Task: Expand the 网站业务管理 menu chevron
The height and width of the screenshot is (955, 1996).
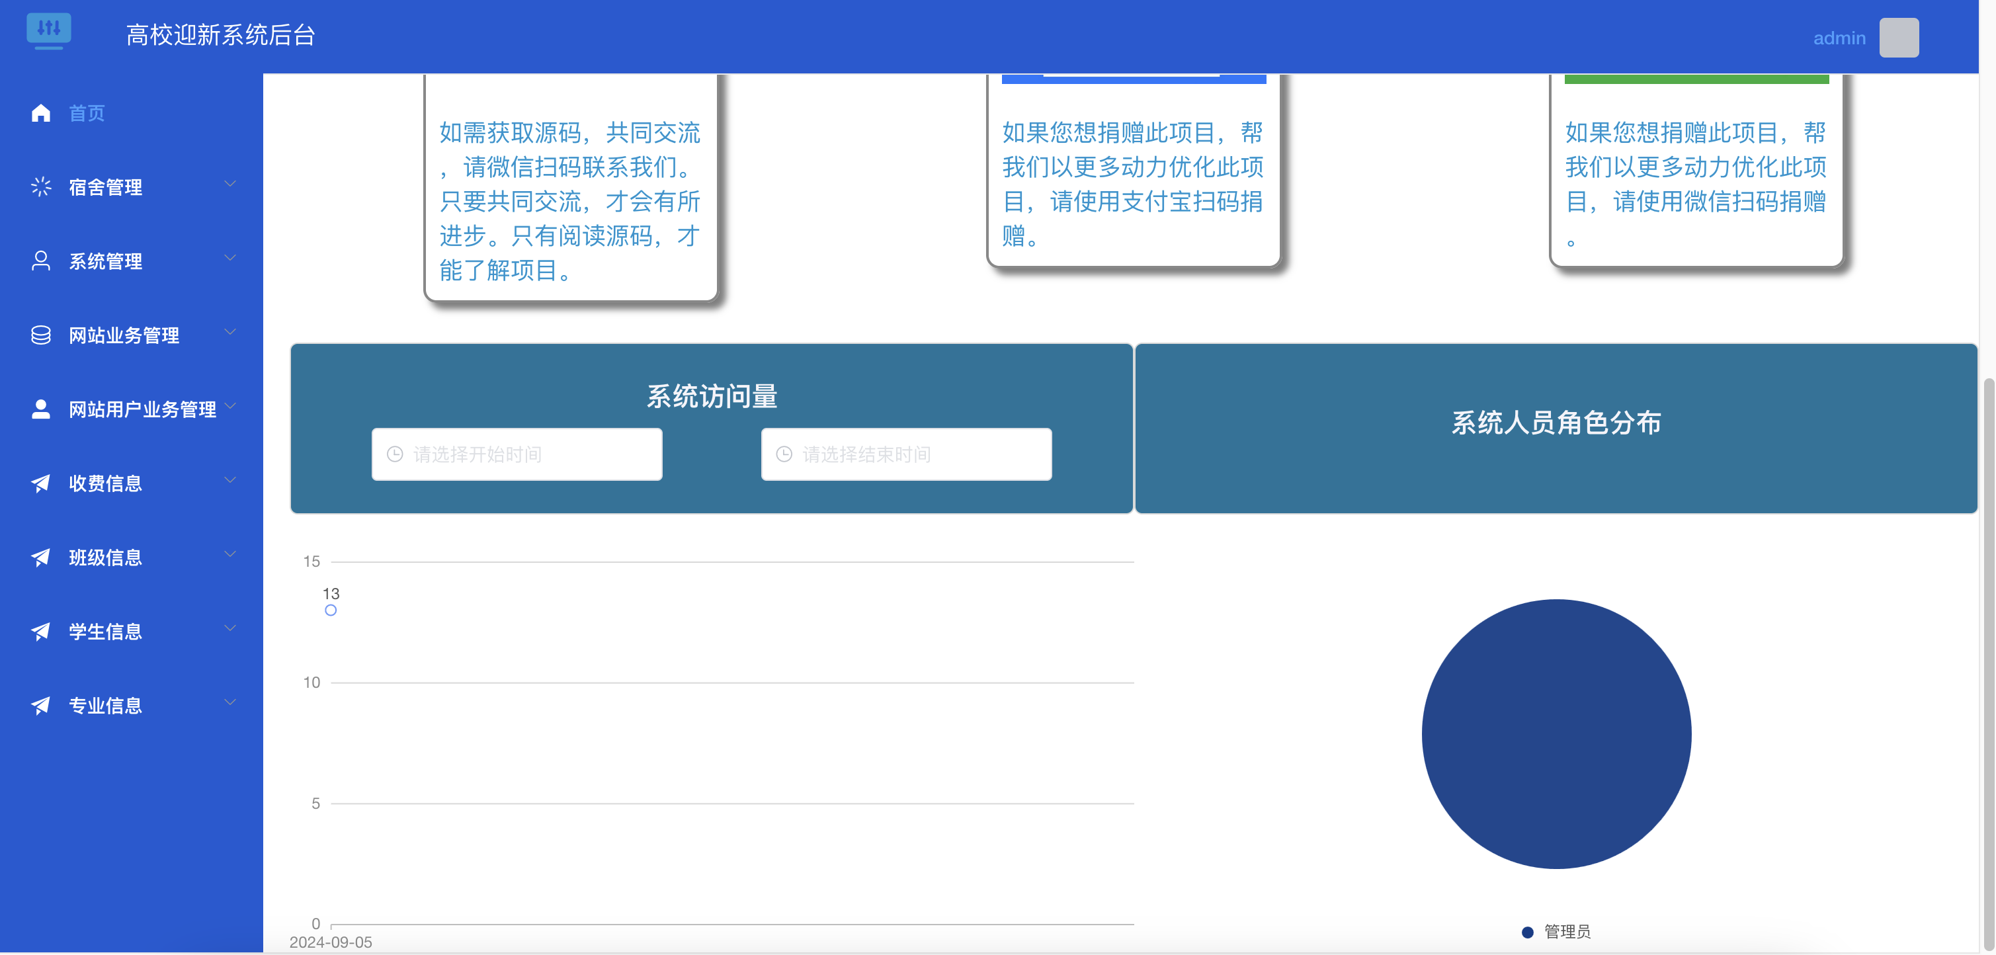Action: tap(230, 331)
